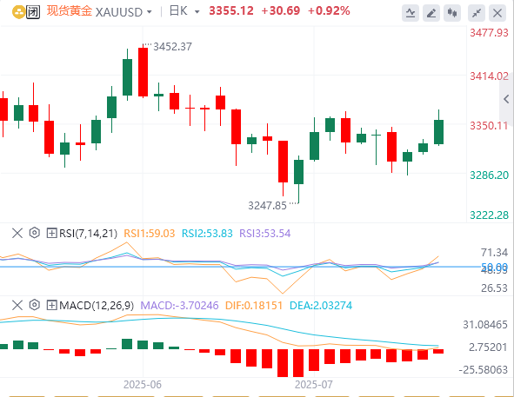Click the 2025-06 date axis label

(x=143, y=385)
